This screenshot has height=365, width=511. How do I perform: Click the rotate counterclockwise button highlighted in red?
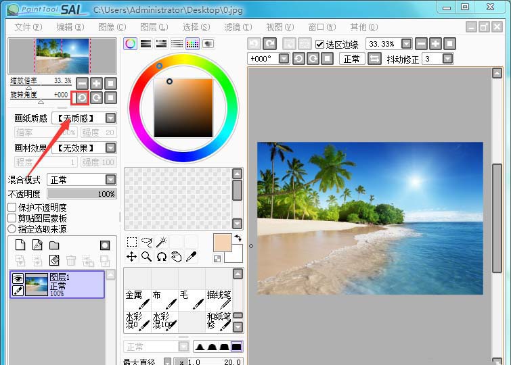81,97
